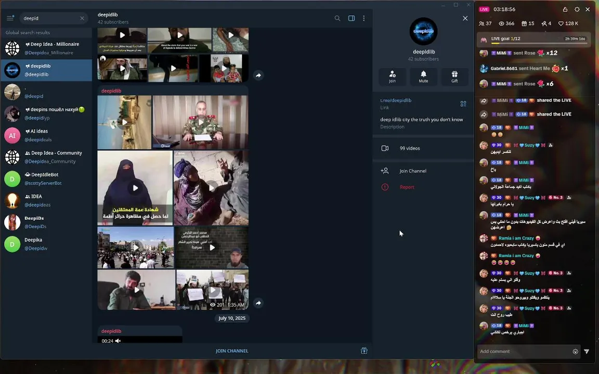Open Deep Idea - Millionaire search result
599x374 pixels.
point(46,48)
